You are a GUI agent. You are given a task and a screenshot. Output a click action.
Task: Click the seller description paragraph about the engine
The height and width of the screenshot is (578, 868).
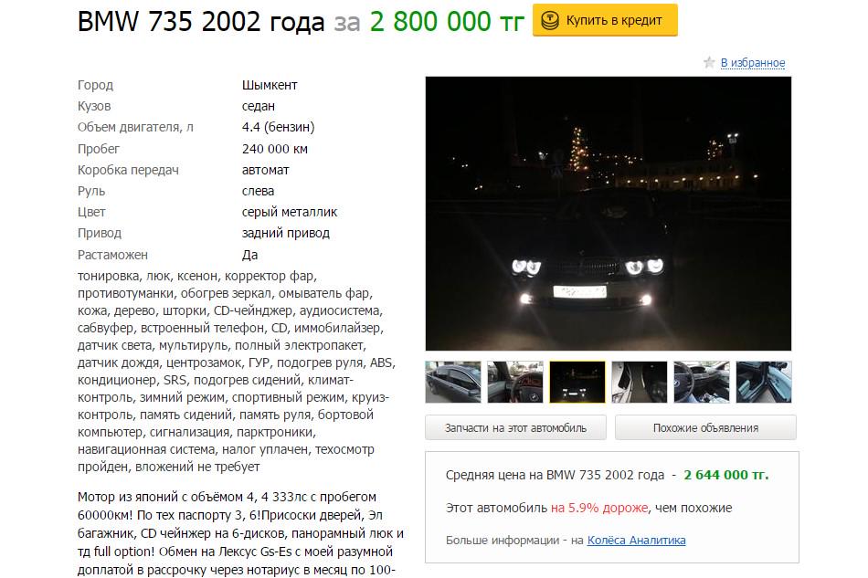coord(241,533)
